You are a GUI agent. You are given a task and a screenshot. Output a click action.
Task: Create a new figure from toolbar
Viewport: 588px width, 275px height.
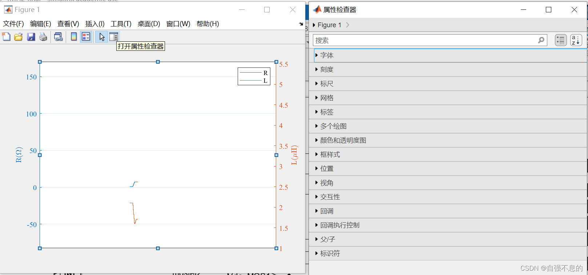[x=6, y=37]
